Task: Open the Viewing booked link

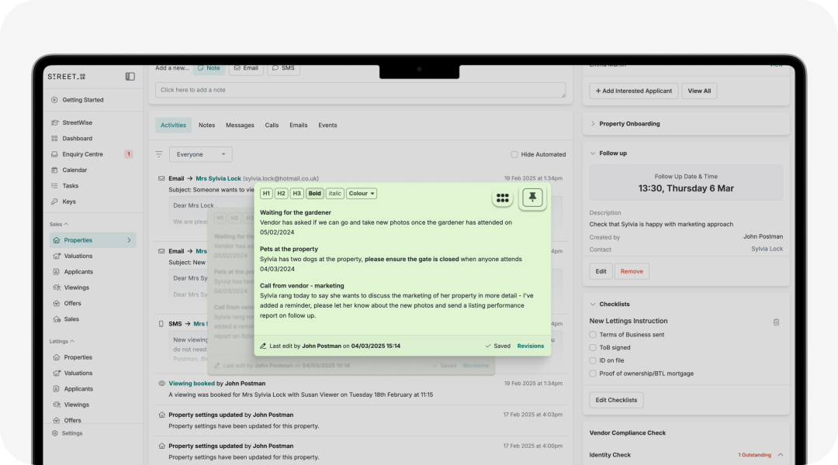Action: [x=192, y=384]
